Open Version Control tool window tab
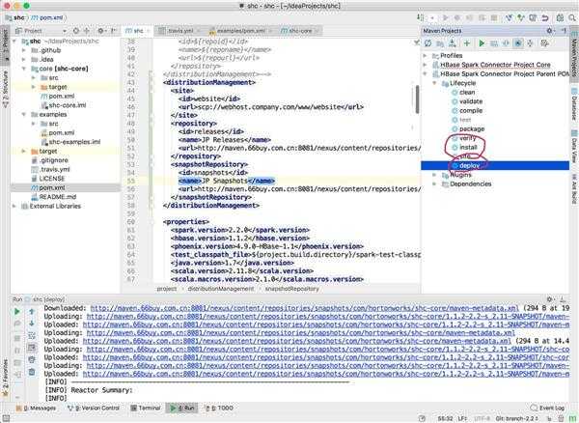This screenshot has width=579, height=423. pyautogui.click(x=94, y=408)
